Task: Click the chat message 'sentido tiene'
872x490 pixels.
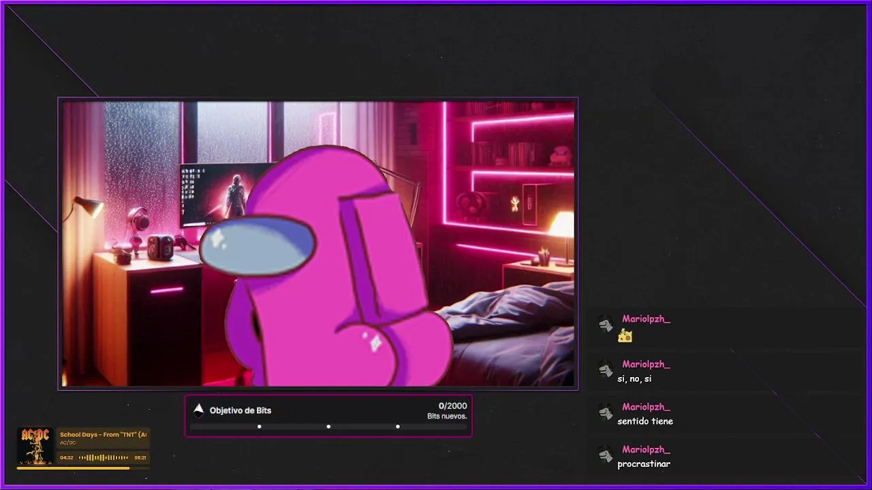Action: coord(645,421)
